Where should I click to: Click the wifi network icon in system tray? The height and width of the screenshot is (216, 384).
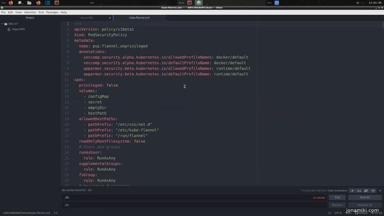tap(358, 3)
